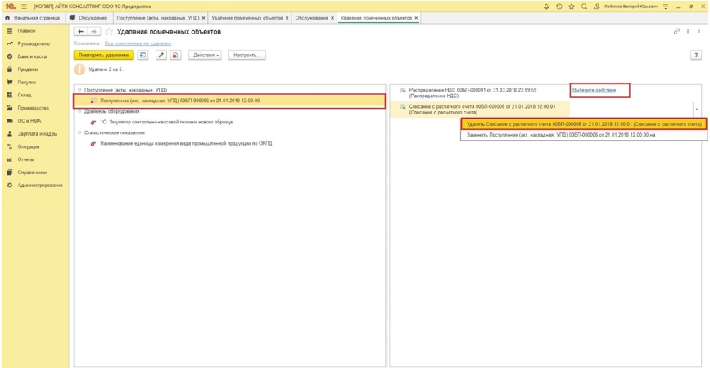Select Списание с расчетного счета 00БП-000006 row

[480, 110]
